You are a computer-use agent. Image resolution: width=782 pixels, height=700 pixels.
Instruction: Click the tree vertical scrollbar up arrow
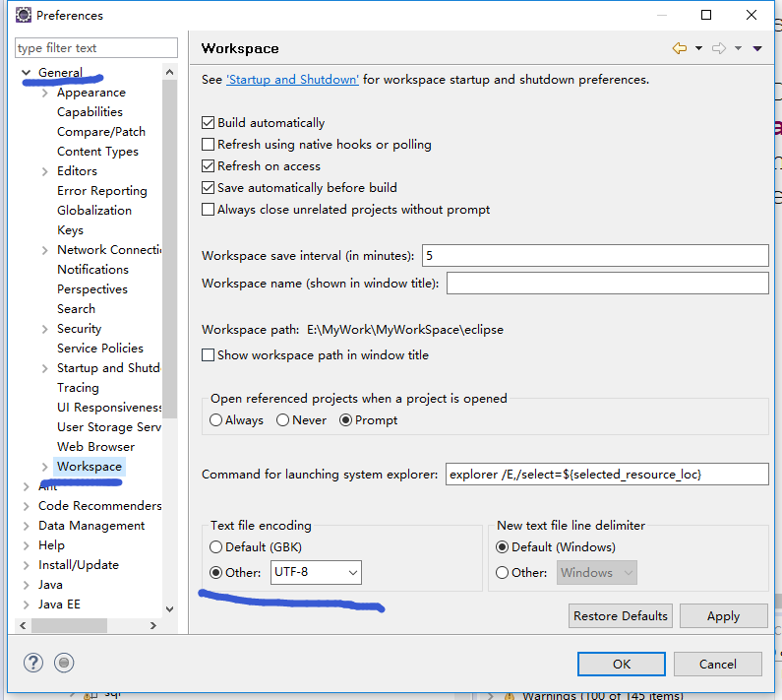(169, 72)
